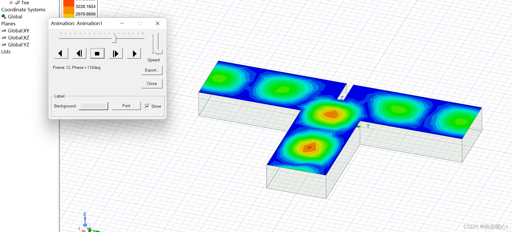Click the vertical Speed slider handle
This screenshot has width=512, height=232.
point(158,52)
